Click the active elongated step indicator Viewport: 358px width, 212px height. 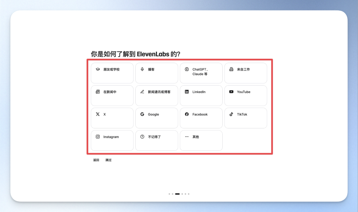[x=177, y=194]
